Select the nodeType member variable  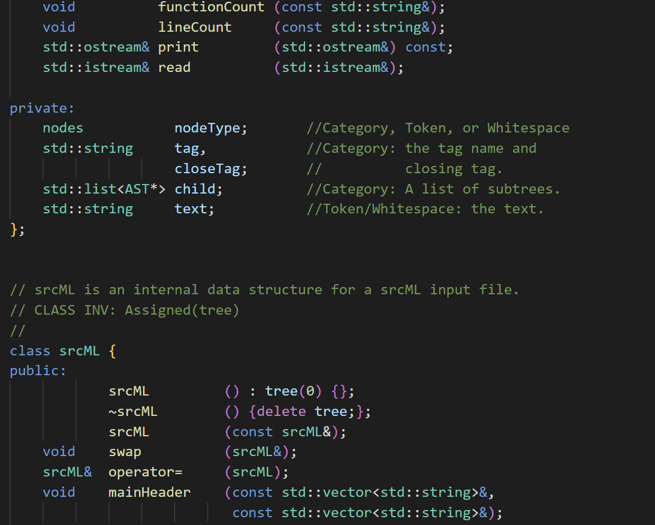pyautogui.click(x=206, y=128)
